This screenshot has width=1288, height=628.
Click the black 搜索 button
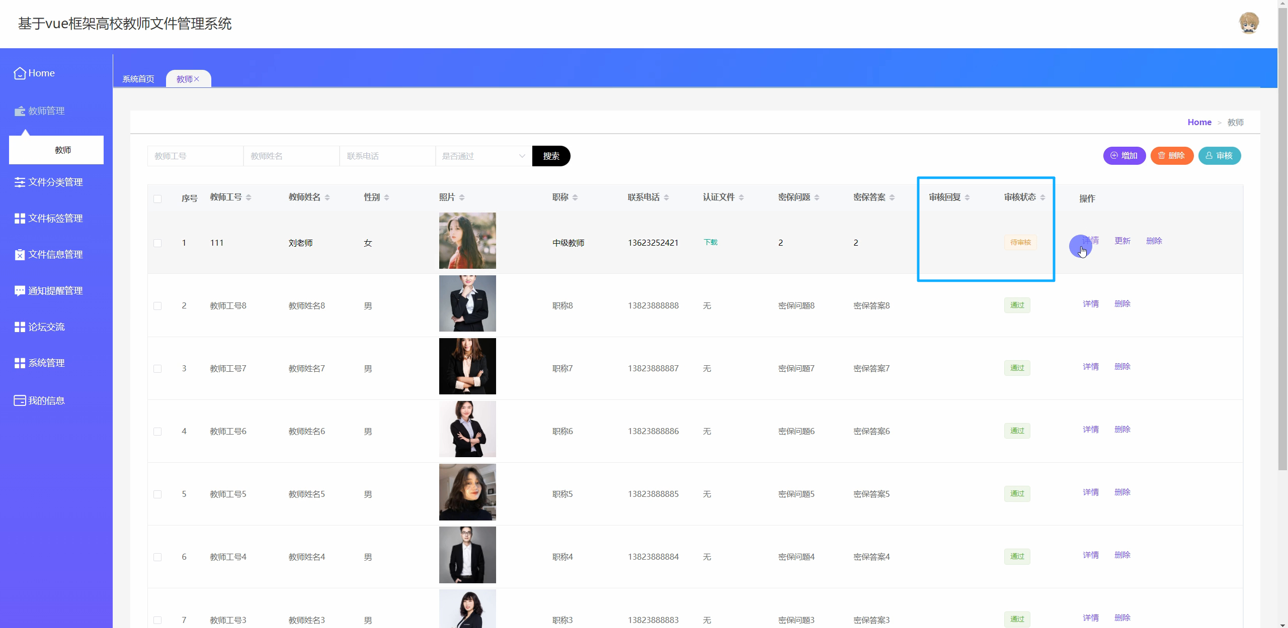pyautogui.click(x=551, y=156)
